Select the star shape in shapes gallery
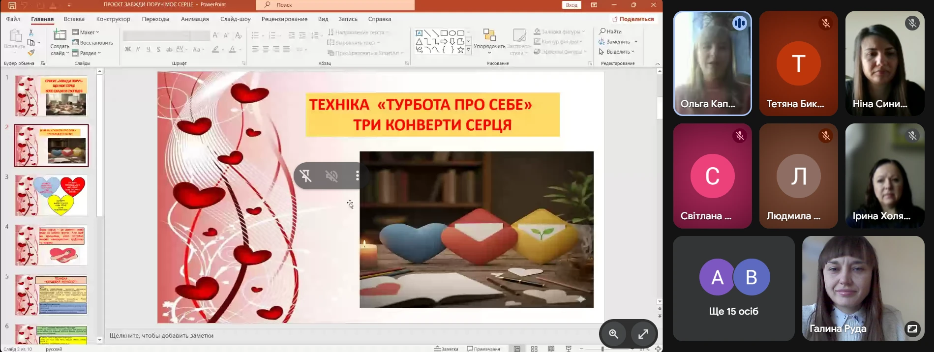934x352 pixels. pyautogui.click(x=460, y=50)
